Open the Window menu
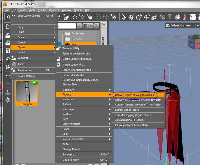The width and height of the screenshot is (200, 165). pos(66,10)
